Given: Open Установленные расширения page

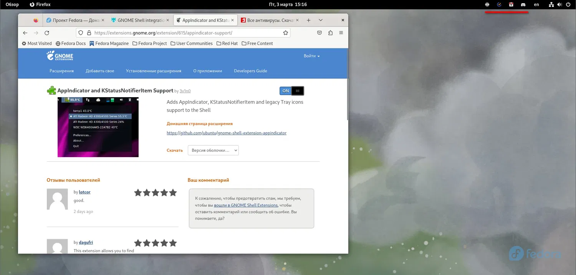Looking at the screenshot, I should pyautogui.click(x=154, y=71).
